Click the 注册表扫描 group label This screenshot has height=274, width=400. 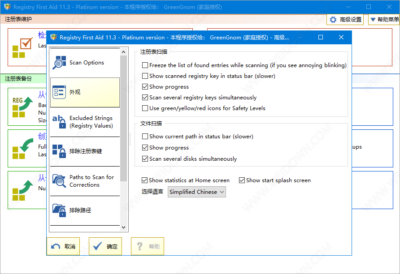[x=153, y=52]
